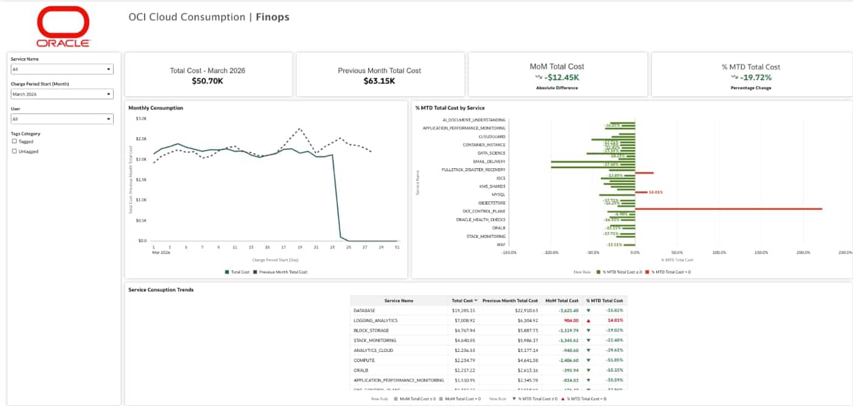Select the STACK_MONITORING table row name
The height and width of the screenshot is (406, 853).
click(x=375, y=340)
